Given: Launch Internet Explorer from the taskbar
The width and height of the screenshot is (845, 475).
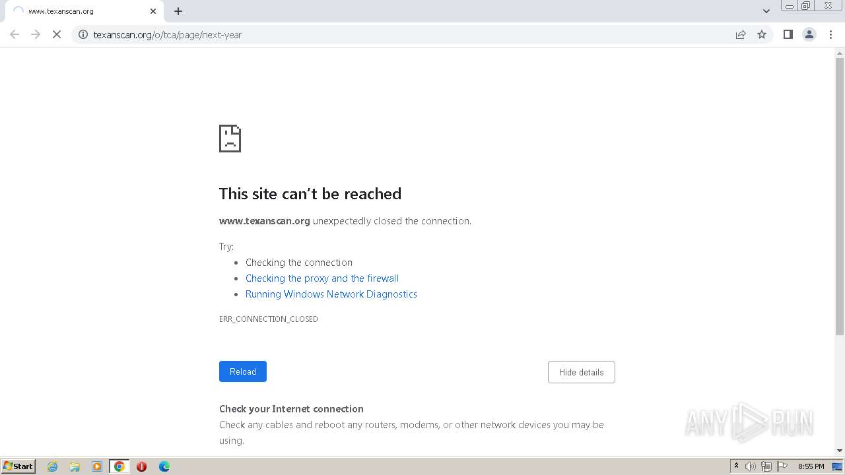Looking at the screenshot, I should pos(53,466).
